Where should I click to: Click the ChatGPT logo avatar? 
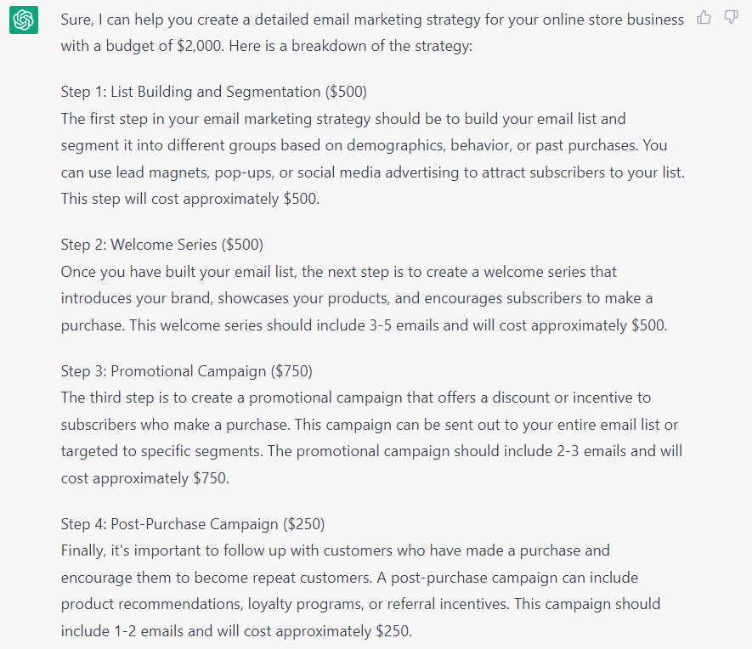click(23, 20)
